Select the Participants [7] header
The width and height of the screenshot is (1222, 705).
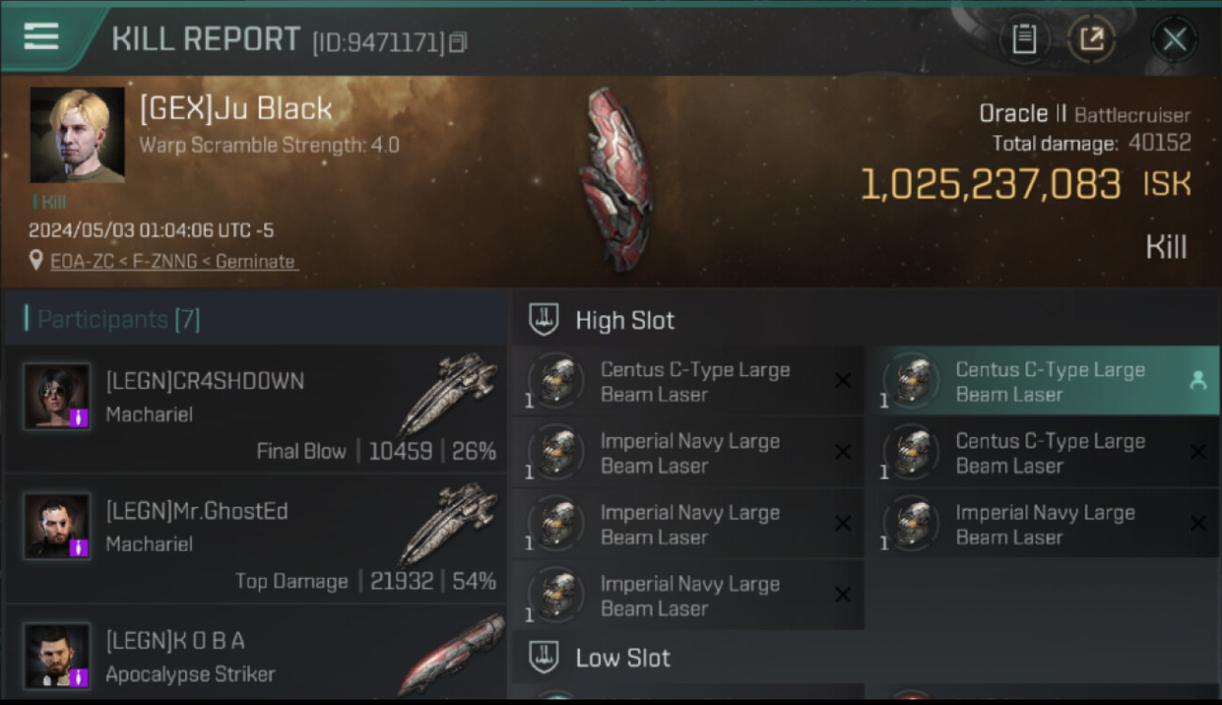point(118,320)
